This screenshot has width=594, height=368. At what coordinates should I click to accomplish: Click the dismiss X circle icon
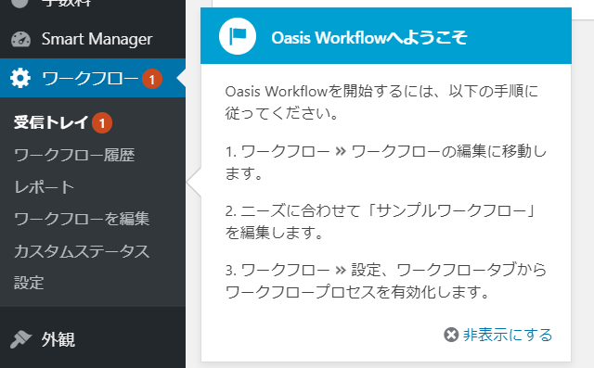click(451, 335)
